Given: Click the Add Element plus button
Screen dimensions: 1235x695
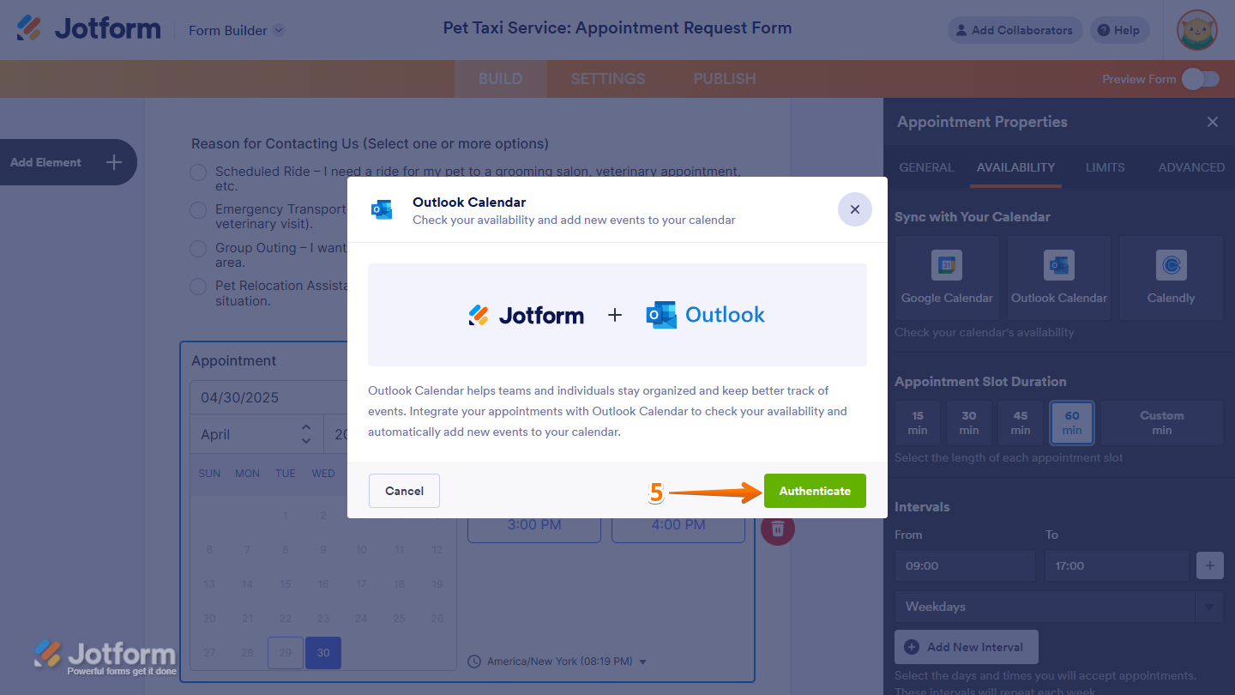Looking at the screenshot, I should pos(114,162).
